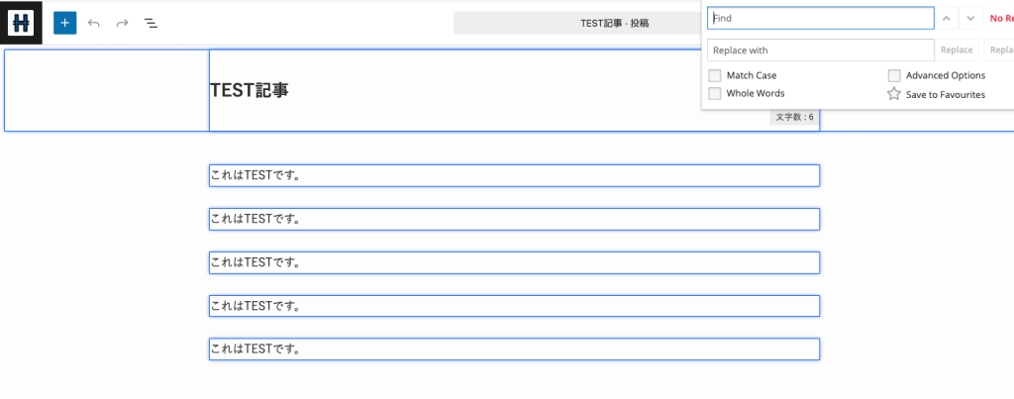Image resolution: width=1014 pixels, height=399 pixels.
Task: Select the first これはTESTです。 paragraph block
Action: tap(514, 175)
